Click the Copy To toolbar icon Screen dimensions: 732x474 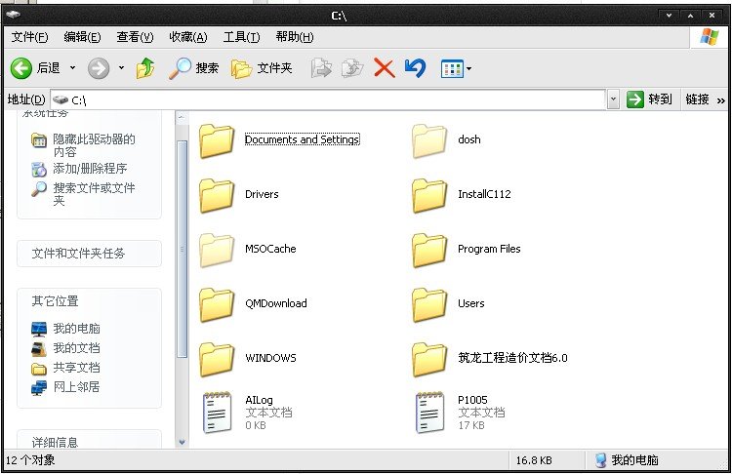pos(352,68)
